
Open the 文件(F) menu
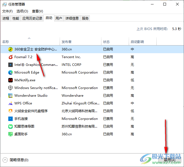point(7,11)
